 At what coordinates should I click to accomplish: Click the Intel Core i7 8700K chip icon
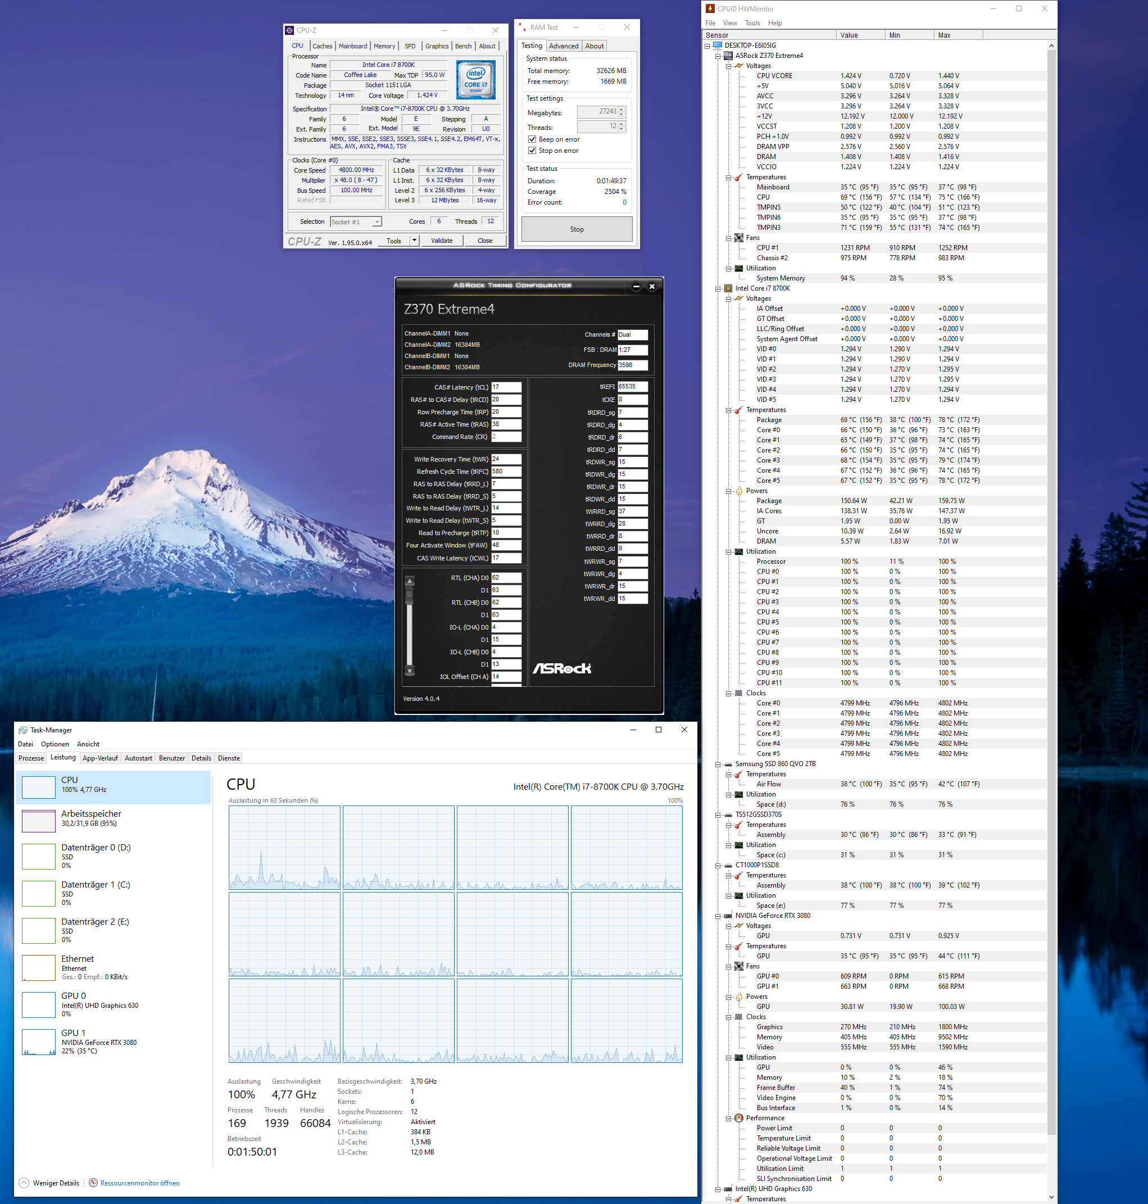coord(728,288)
